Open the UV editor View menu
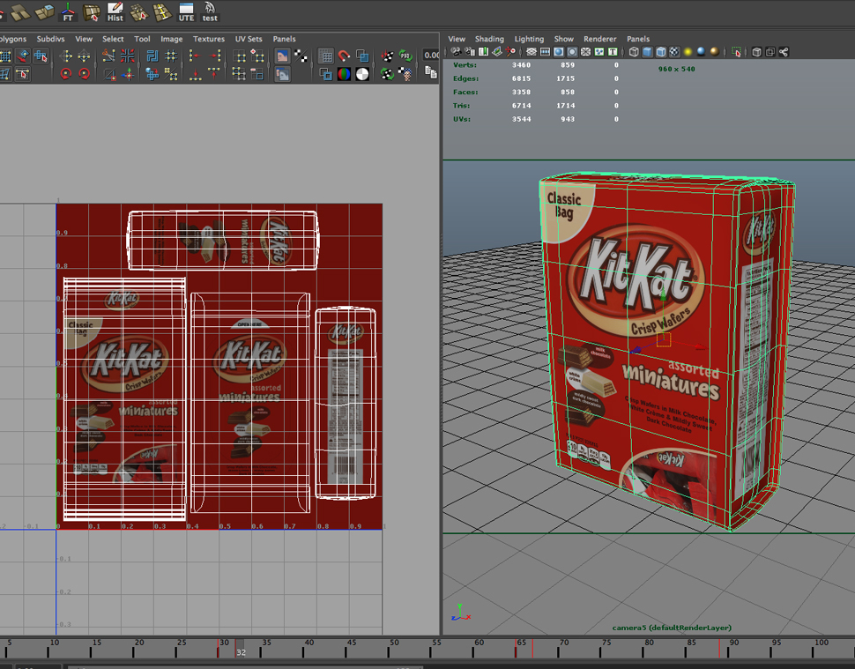 [x=84, y=39]
